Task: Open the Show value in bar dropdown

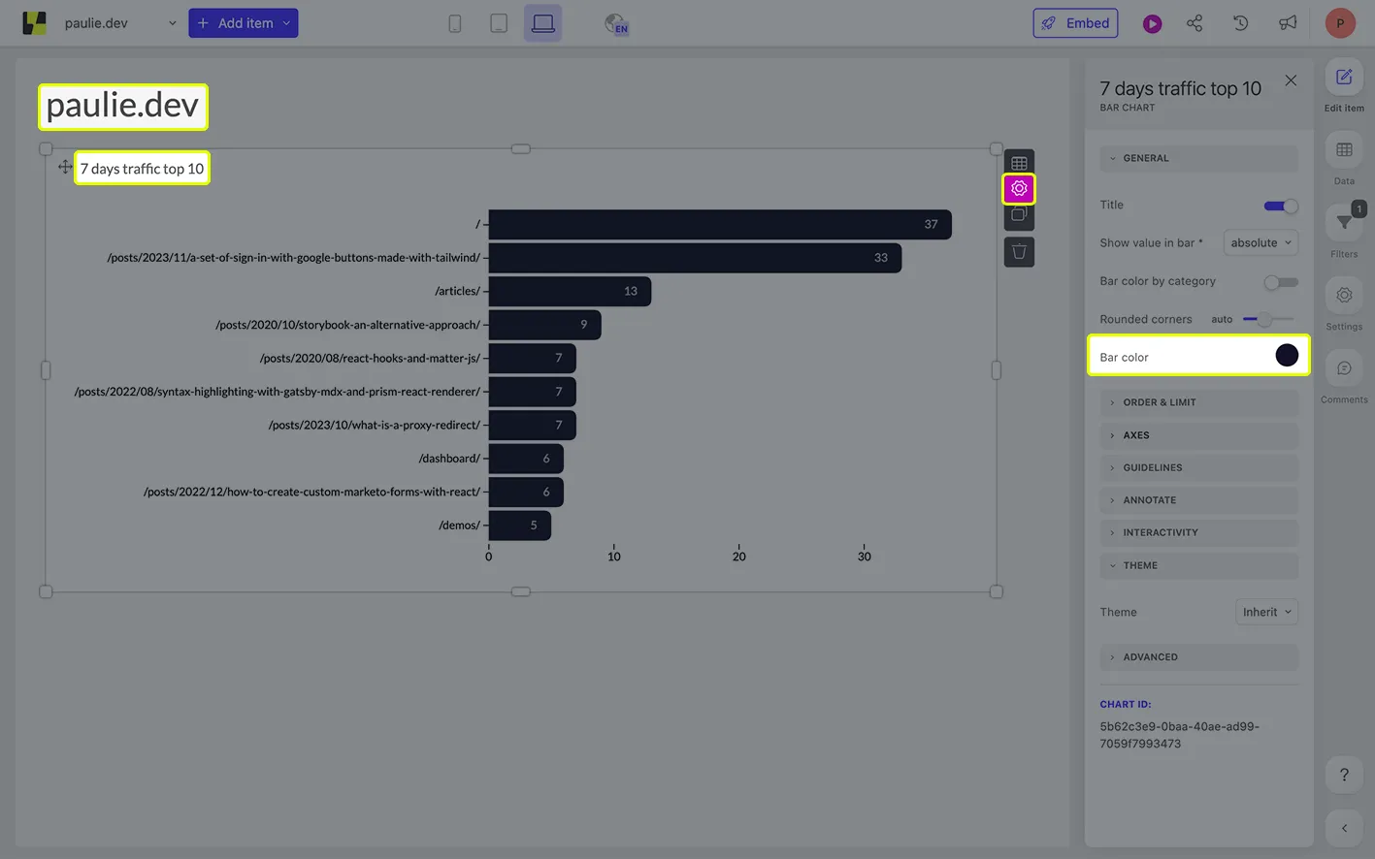Action: 1260,242
